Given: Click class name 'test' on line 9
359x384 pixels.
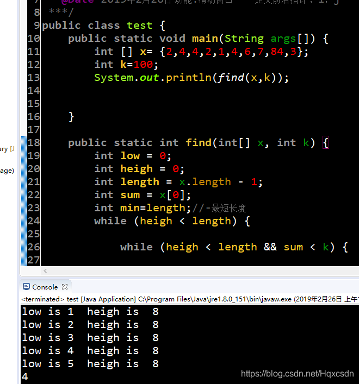Looking at the screenshot, I should point(140,26).
